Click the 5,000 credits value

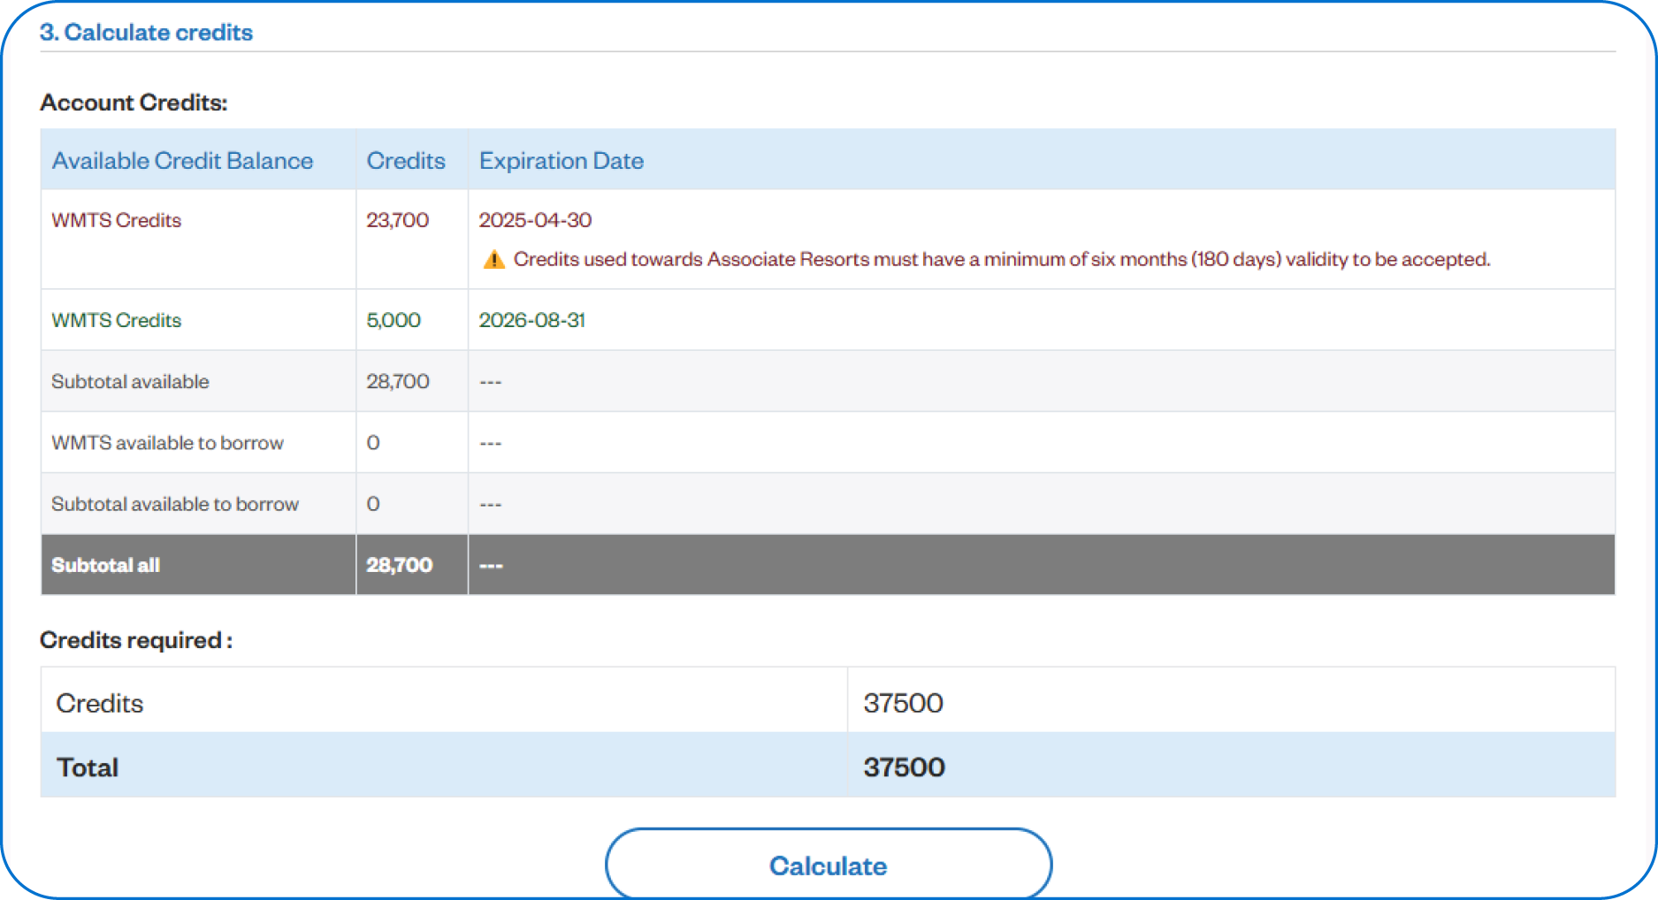[x=393, y=320]
